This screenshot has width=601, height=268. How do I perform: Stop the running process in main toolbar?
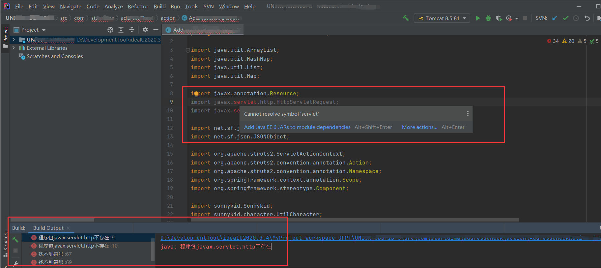525,18
